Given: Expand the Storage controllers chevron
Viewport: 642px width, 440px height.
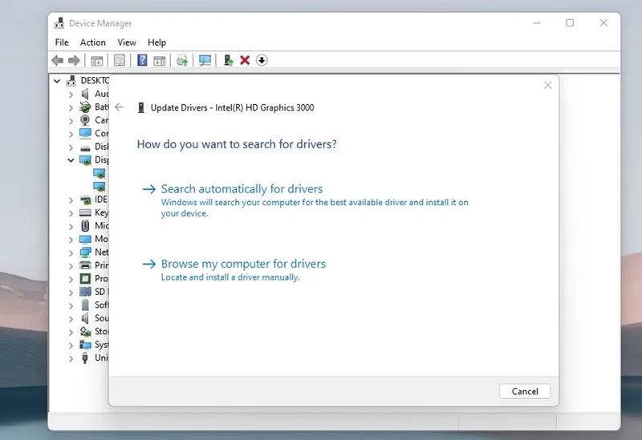Looking at the screenshot, I should click(x=71, y=332).
